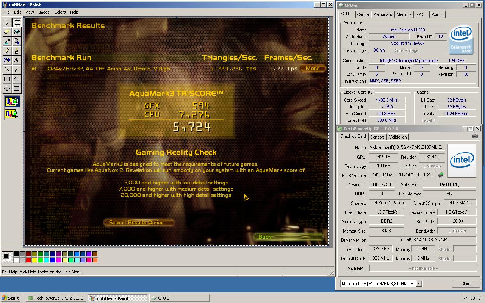The width and height of the screenshot is (485, 303).
Task: Pick the white color swatch
Action: pos(16,260)
